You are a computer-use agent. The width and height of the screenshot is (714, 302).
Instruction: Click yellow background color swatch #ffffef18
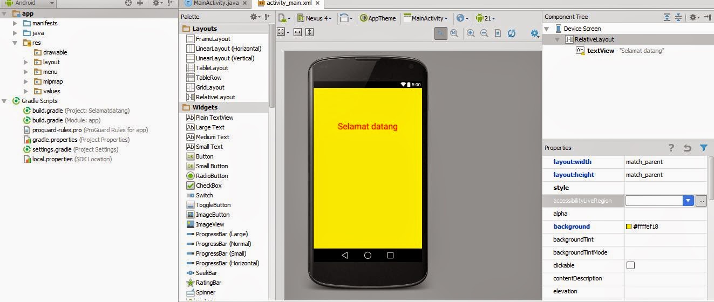point(629,226)
